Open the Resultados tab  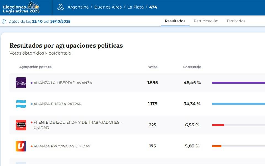pos(175,21)
